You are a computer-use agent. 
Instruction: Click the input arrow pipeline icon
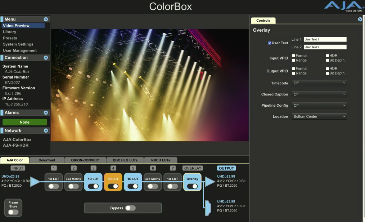(35, 182)
